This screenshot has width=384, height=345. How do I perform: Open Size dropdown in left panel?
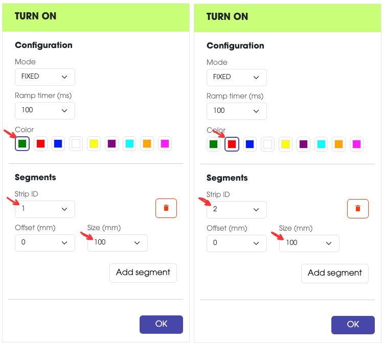(118, 242)
